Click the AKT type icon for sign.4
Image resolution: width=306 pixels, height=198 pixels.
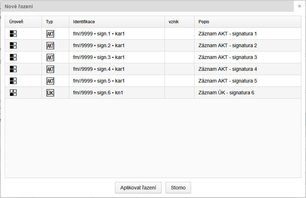tap(50, 69)
